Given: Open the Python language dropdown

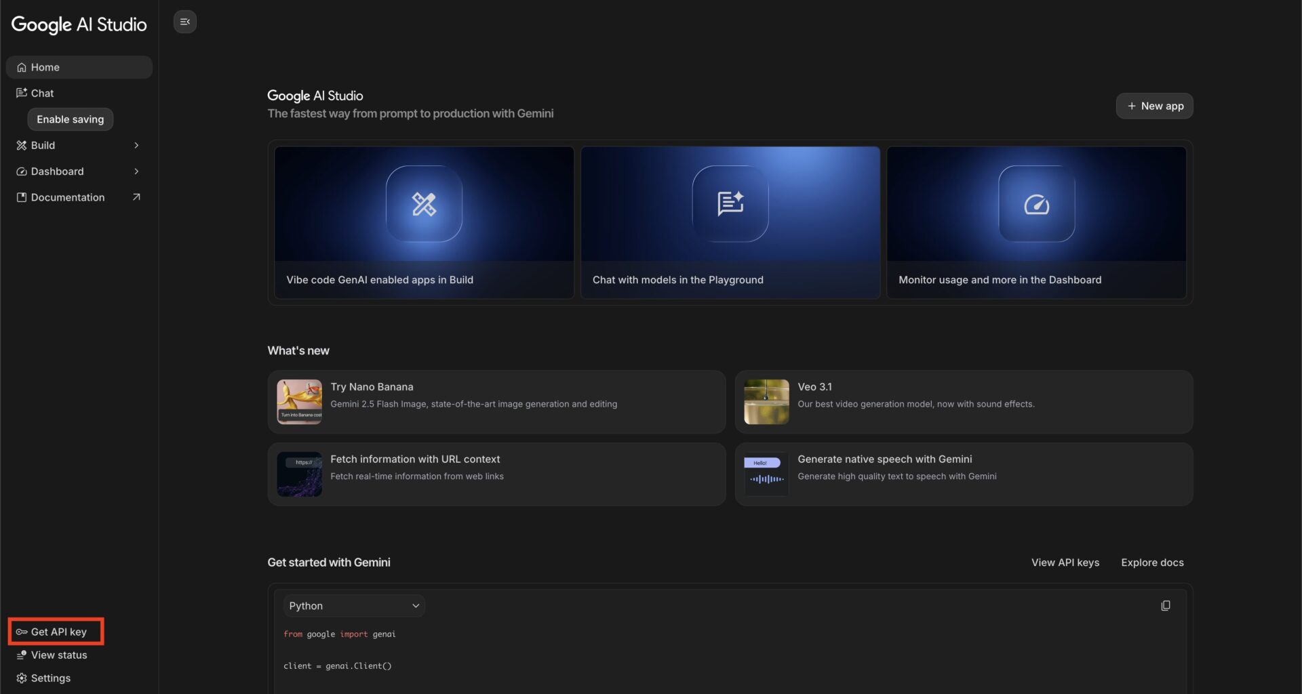Looking at the screenshot, I should (x=354, y=605).
